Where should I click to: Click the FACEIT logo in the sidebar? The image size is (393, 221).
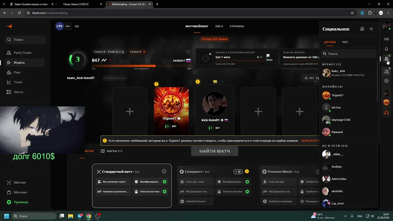9,26
